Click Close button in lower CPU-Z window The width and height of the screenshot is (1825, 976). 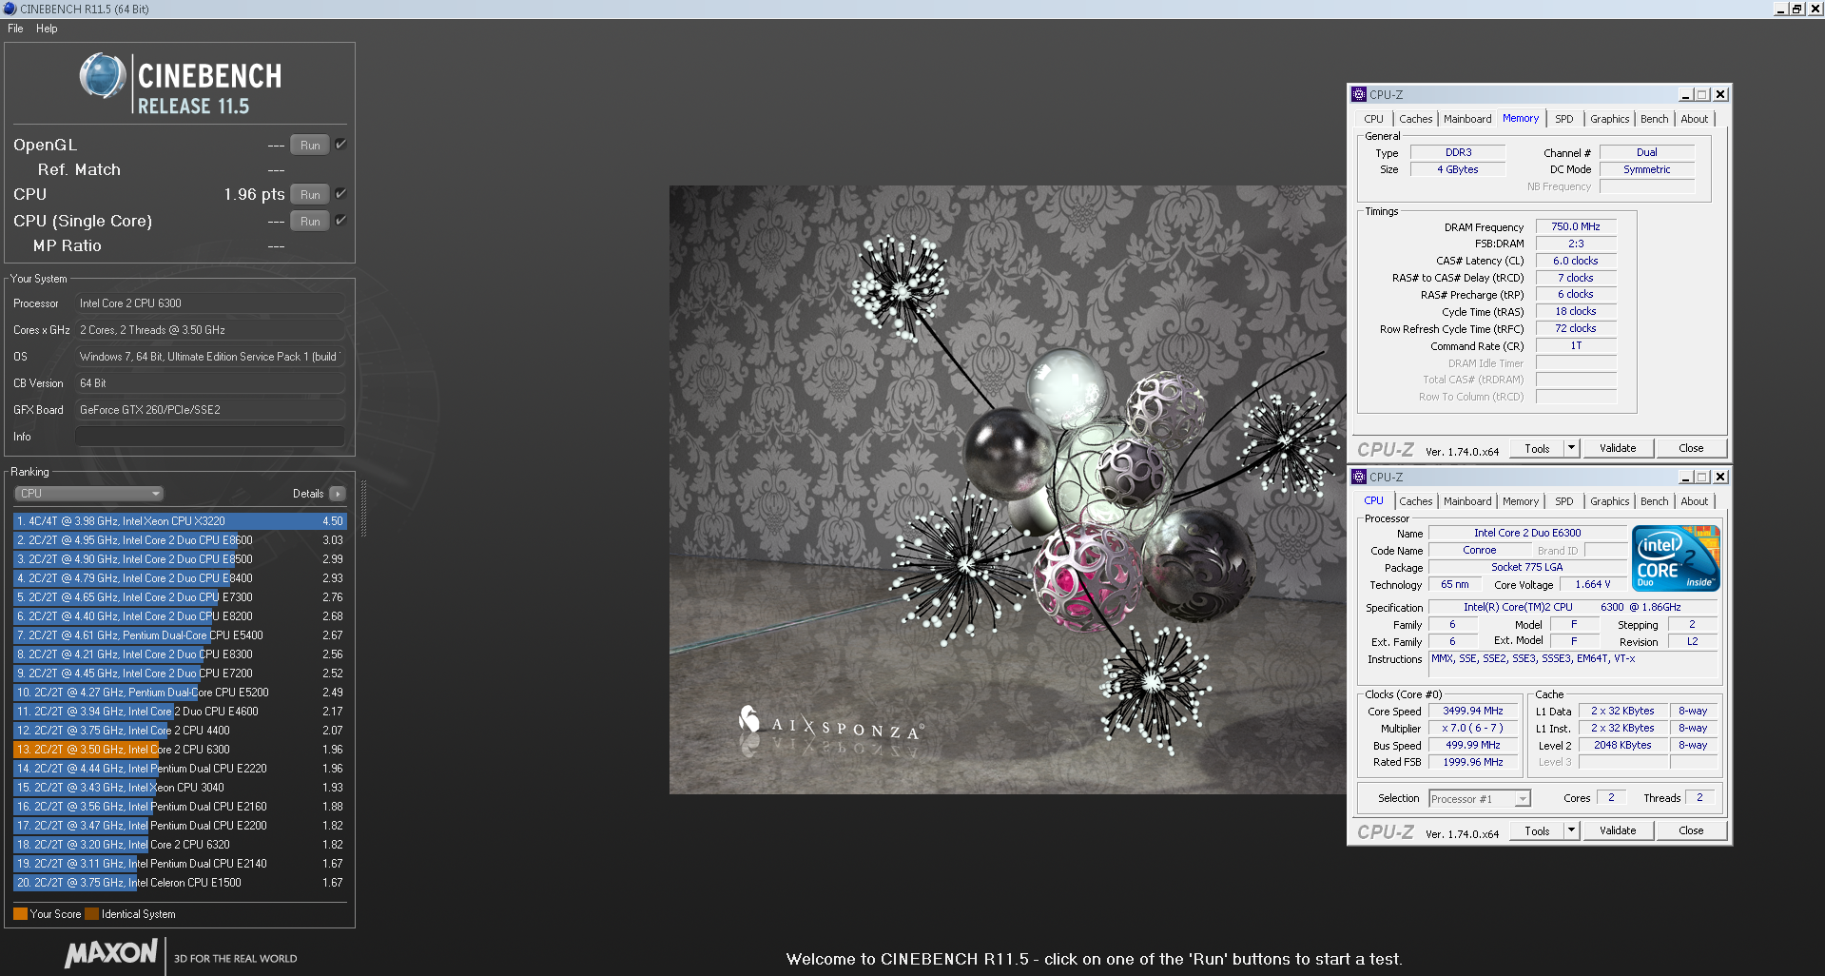[x=1691, y=830]
